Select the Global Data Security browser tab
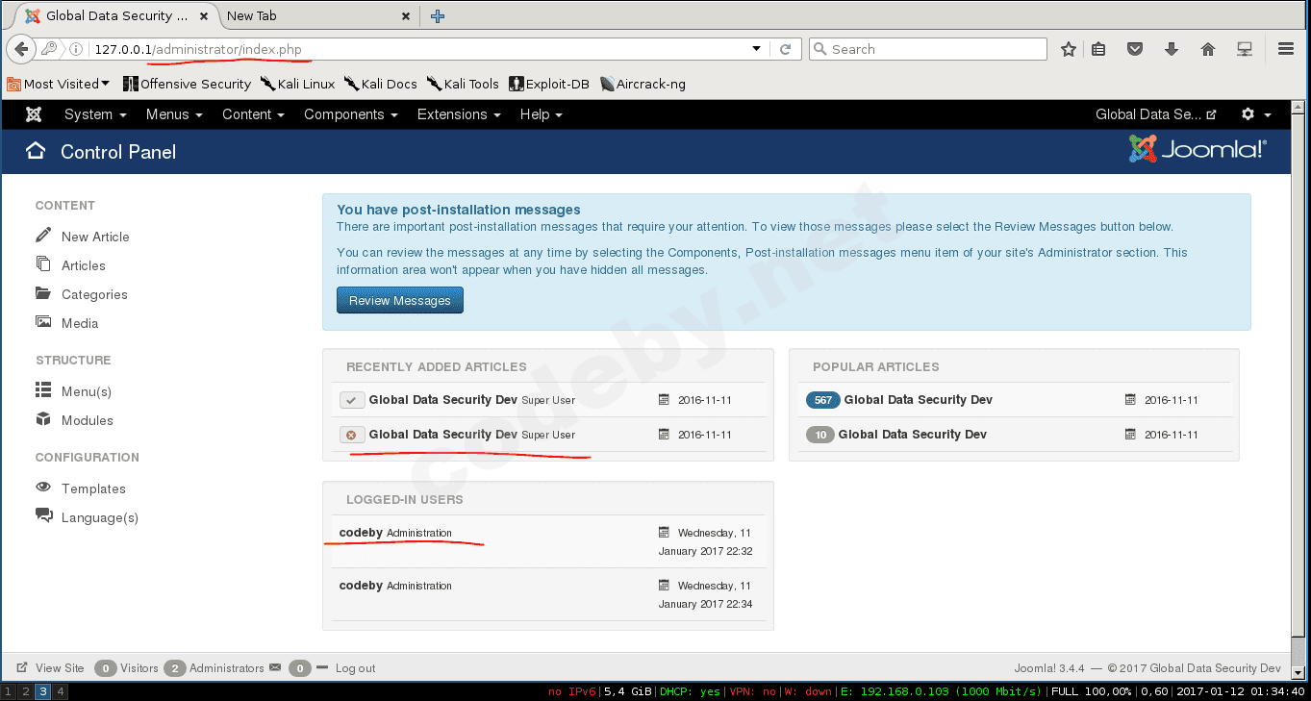 tap(115, 15)
